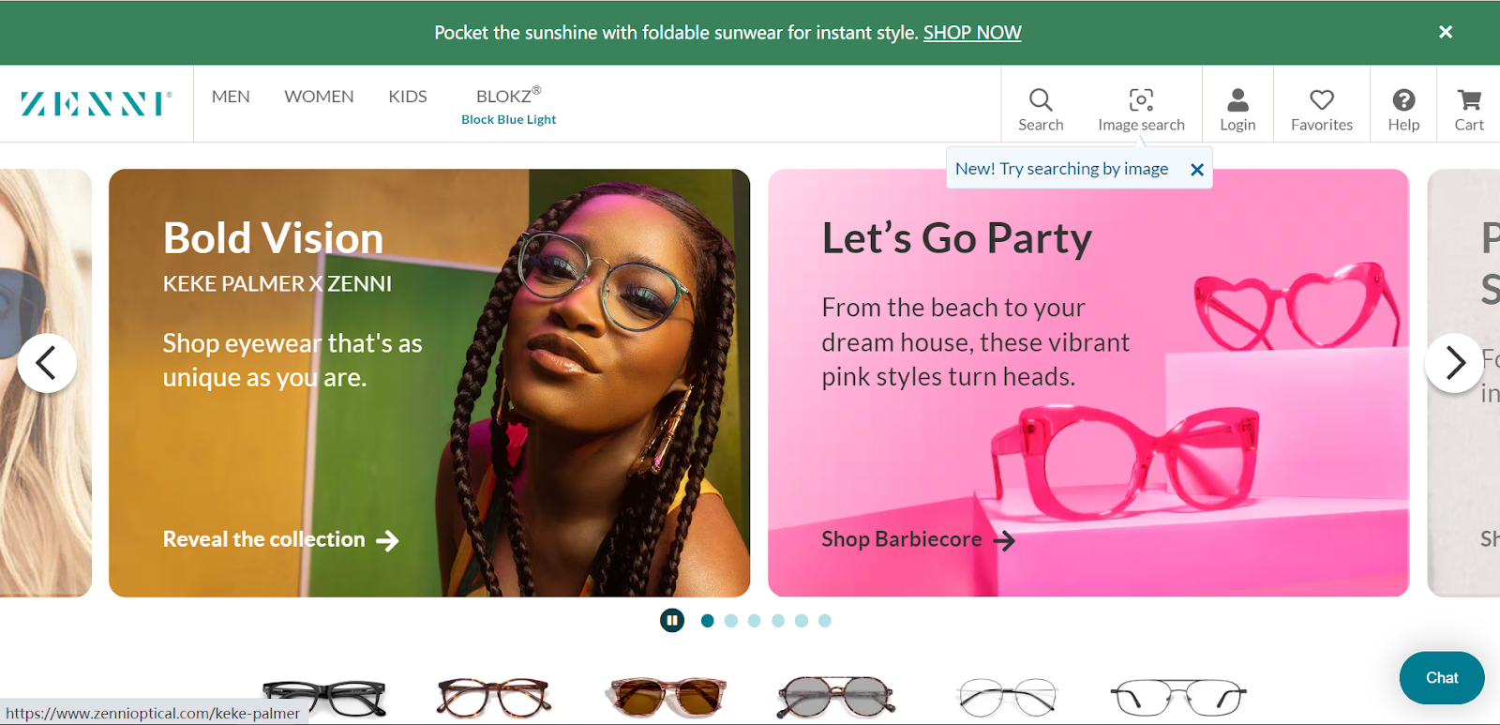Dismiss the promotional banner with its X
Screen dimensions: 1500x725
(1445, 31)
